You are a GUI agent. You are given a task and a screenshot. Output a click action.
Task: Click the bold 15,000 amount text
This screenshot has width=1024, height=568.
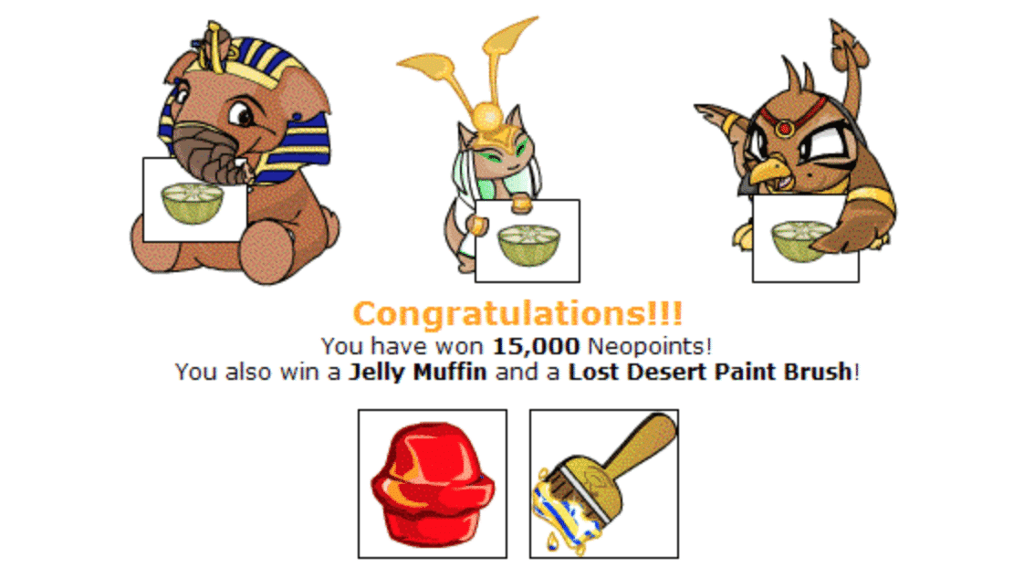click(x=536, y=346)
